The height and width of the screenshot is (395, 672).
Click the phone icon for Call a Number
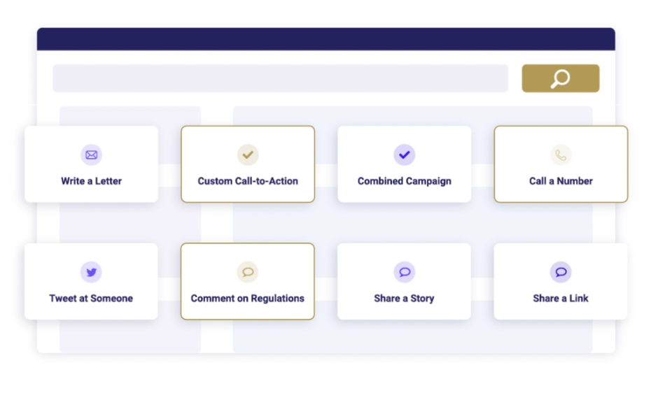tap(561, 155)
